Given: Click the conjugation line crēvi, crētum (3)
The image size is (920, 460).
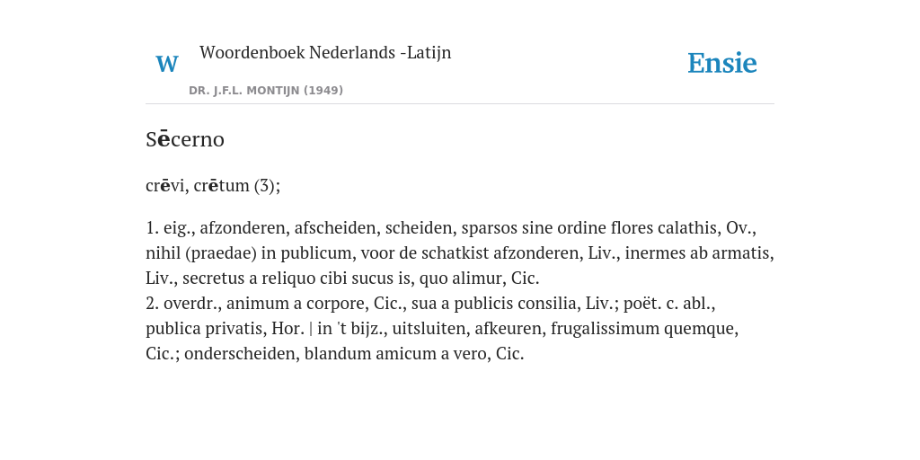Looking at the screenshot, I should click(213, 185).
